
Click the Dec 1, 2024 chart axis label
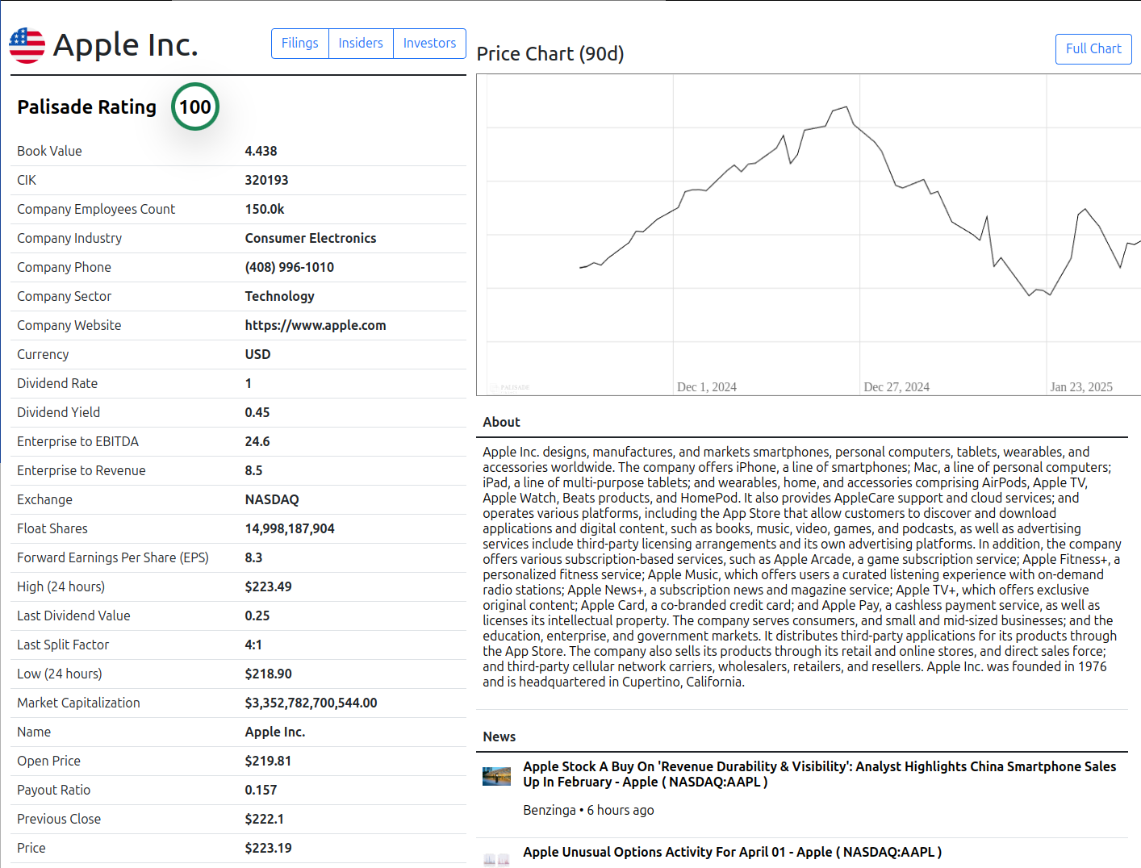pyautogui.click(x=707, y=387)
